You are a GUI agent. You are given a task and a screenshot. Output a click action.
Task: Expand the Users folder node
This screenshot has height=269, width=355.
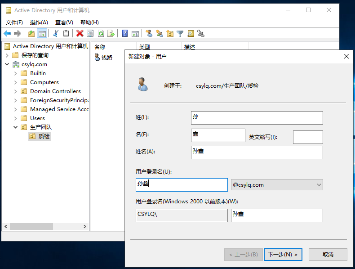pyautogui.click(x=16, y=118)
